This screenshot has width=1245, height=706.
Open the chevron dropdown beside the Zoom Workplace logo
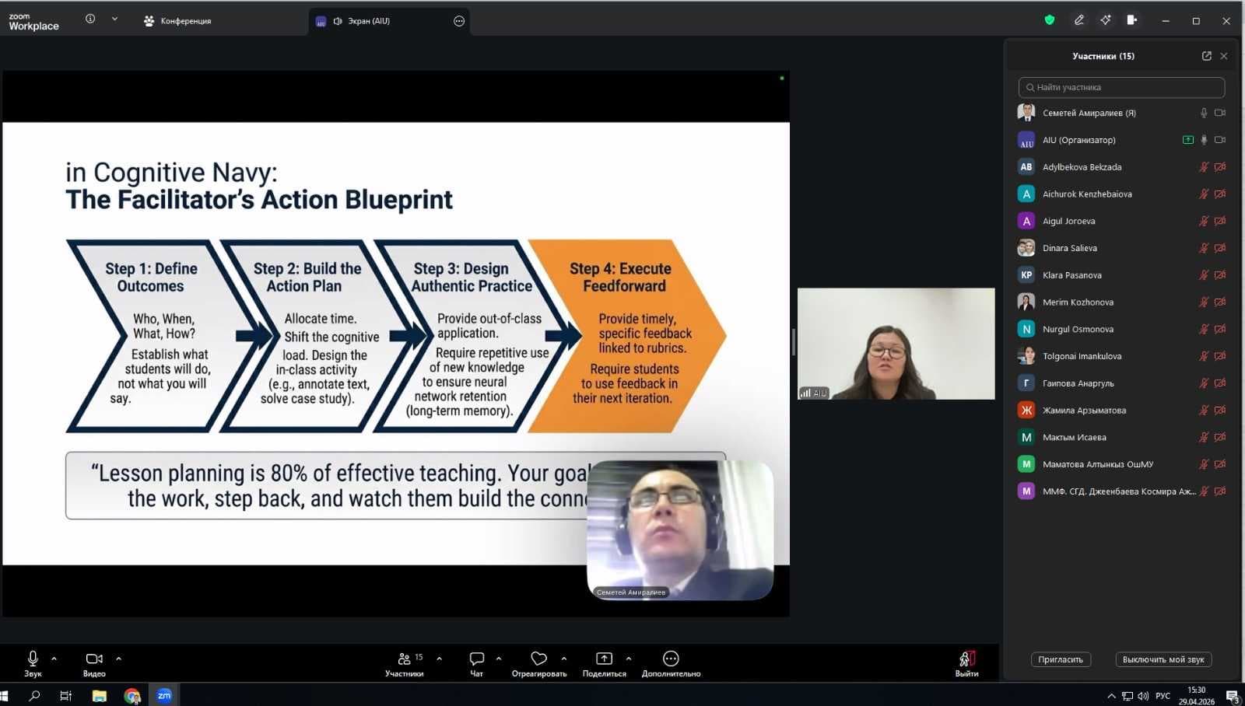tap(114, 19)
